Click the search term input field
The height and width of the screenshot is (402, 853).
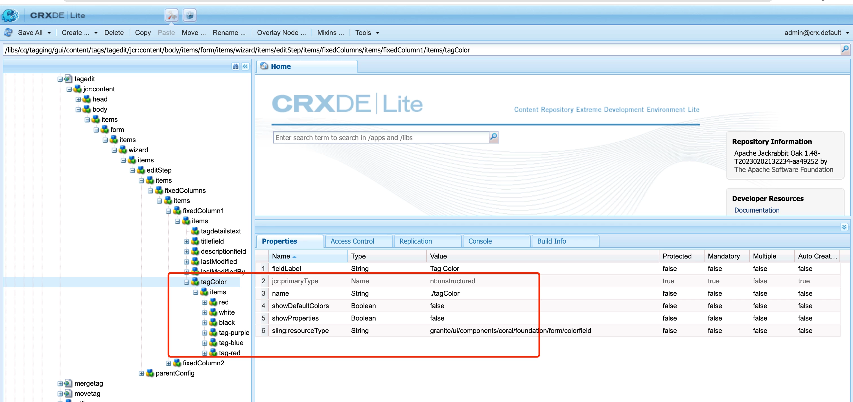pyautogui.click(x=381, y=138)
